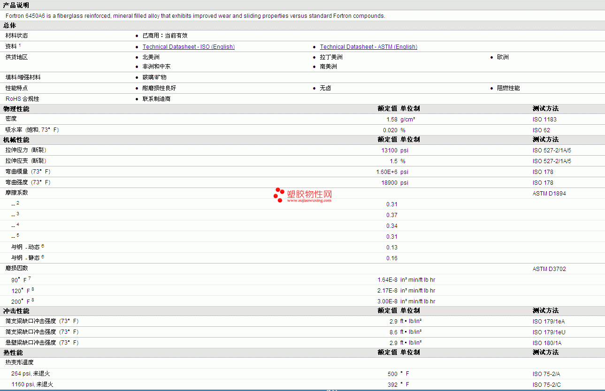Screen dimensions: 605x391
Task: Click the Fortron 6450A6 description text
Action: pos(195,16)
